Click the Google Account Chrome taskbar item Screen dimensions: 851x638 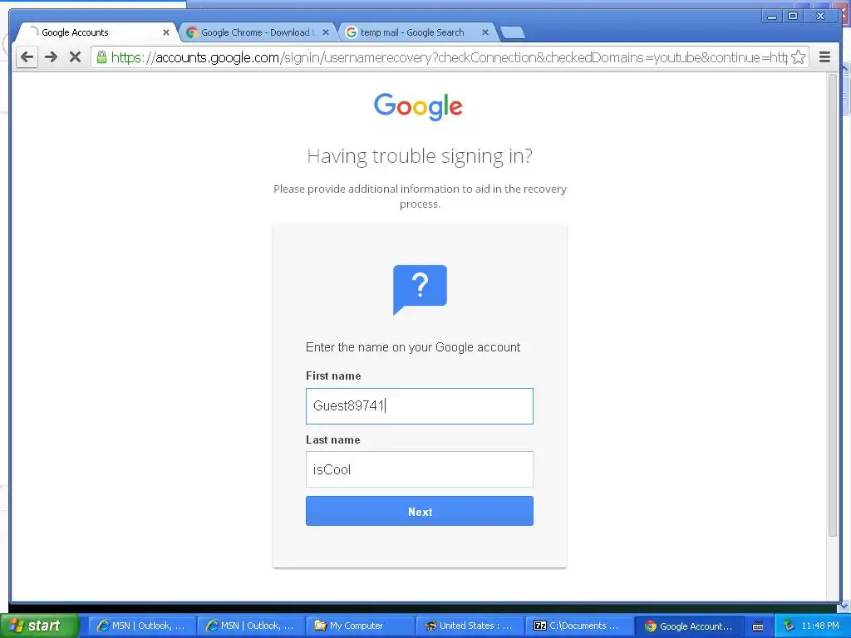point(688,626)
